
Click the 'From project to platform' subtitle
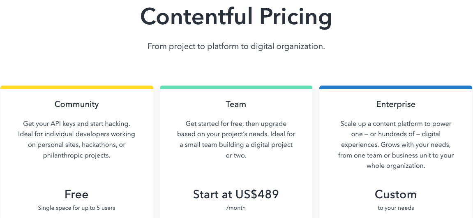[x=236, y=46]
